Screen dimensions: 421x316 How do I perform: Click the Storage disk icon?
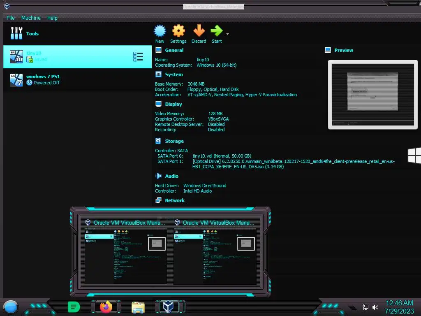[x=158, y=141]
